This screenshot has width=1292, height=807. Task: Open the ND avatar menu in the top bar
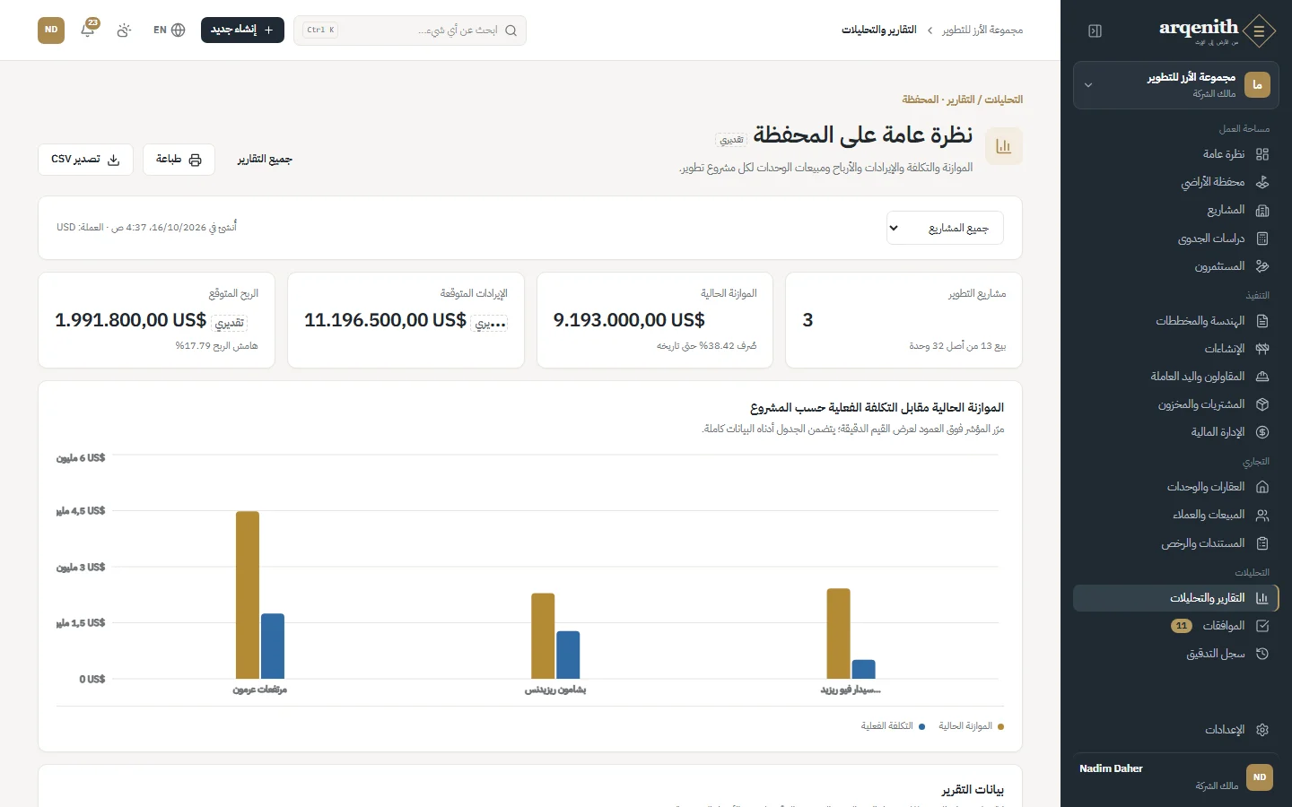51,30
